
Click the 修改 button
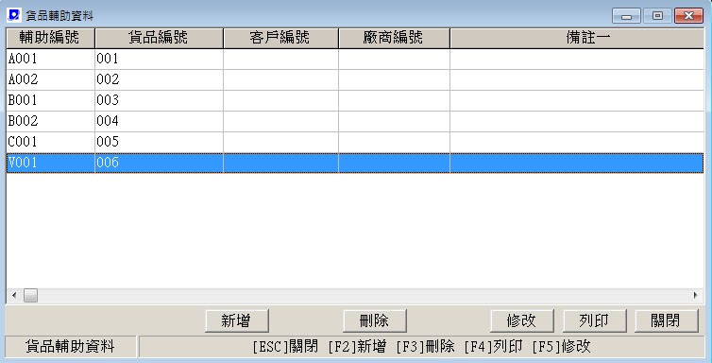(522, 320)
